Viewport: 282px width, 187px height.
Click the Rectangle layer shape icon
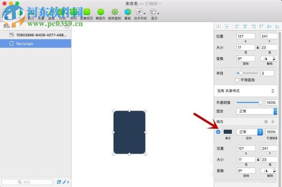click(11, 43)
